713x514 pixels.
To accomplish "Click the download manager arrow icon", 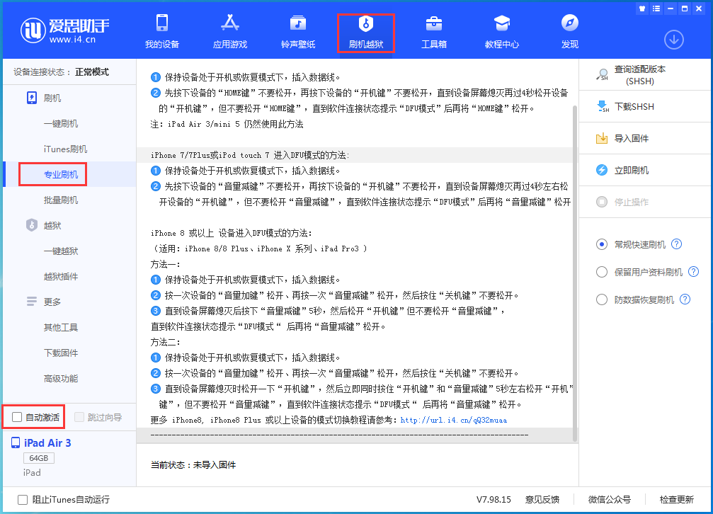I will 673,40.
